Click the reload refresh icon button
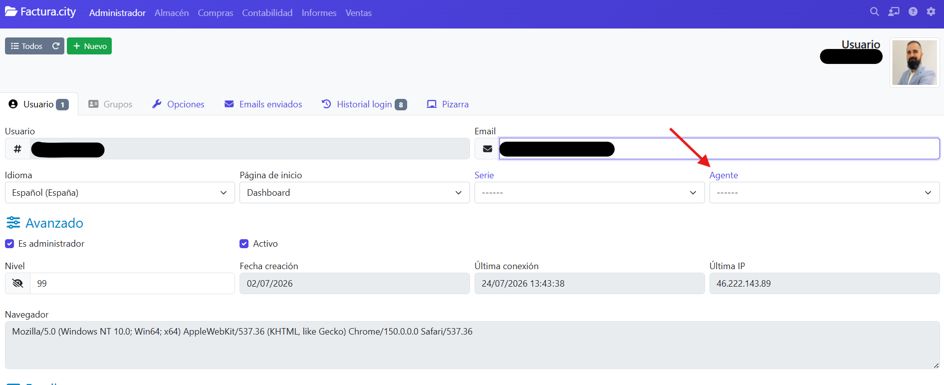This screenshot has height=385, width=944. (x=56, y=46)
